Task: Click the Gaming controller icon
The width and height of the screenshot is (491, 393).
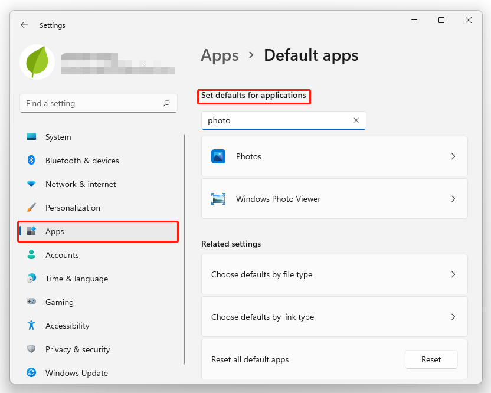Action: coord(31,302)
